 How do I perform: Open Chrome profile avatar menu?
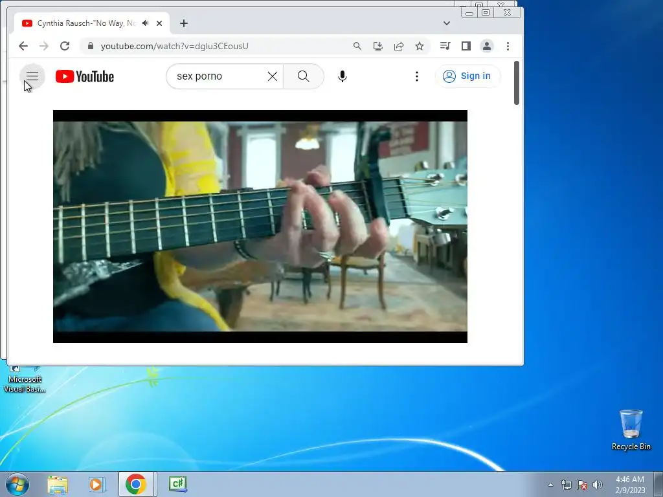click(487, 46)
